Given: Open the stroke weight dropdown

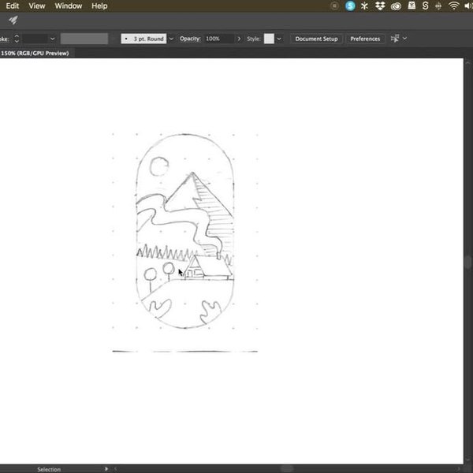Looking at the screenshot, I should pos(52,38).
